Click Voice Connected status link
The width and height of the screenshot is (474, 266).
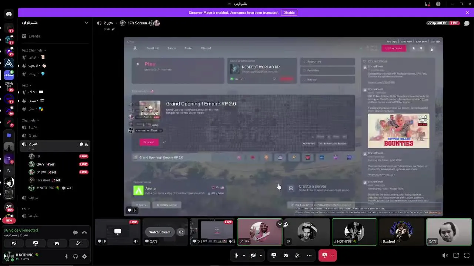23,230
